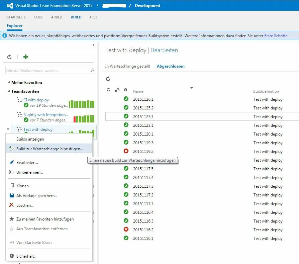The image size is (299, 264).
Task: Add a new build definition with plus icon
Action: [25, 57]
